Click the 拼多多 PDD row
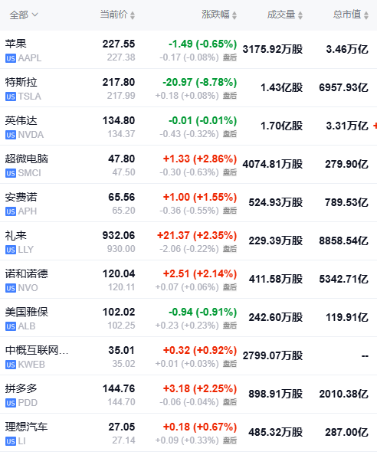 tap(188, 394)
